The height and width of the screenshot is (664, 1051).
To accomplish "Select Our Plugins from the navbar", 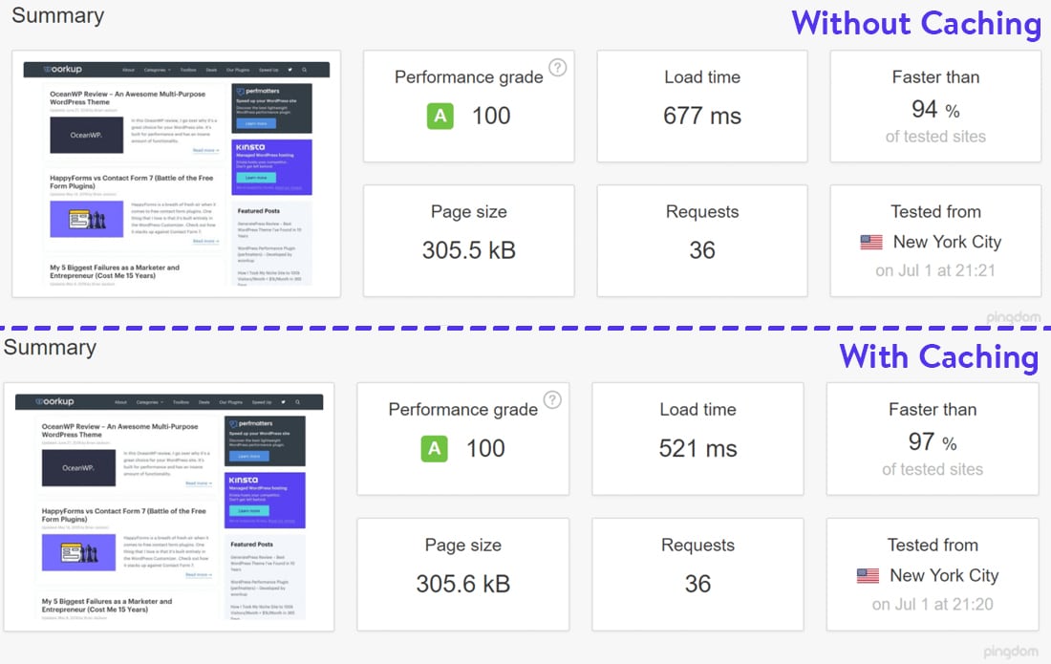I will (238, 70).
